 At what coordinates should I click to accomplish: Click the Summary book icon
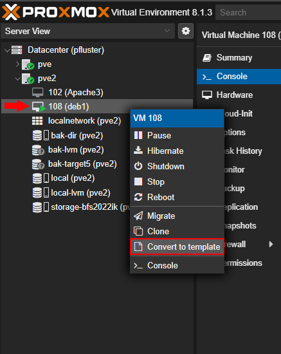click(x=207, y=58)
